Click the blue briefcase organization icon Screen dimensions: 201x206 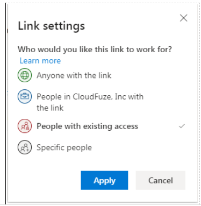pyautogui.click(x=25, y=96)
